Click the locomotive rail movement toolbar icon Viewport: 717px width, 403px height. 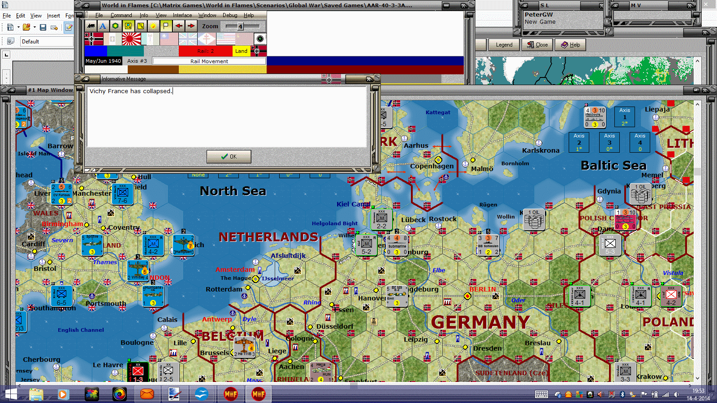(x=91, y=26)
